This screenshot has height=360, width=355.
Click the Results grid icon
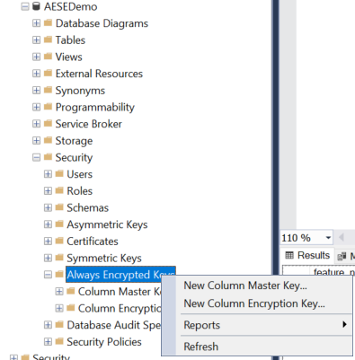click(289, 255)
